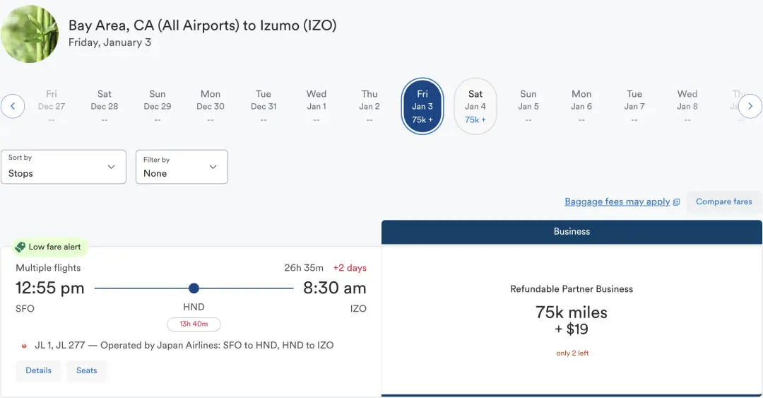Pick Thu Jan 2 in date carousel
Screen dimensions: 763x398
369,106
